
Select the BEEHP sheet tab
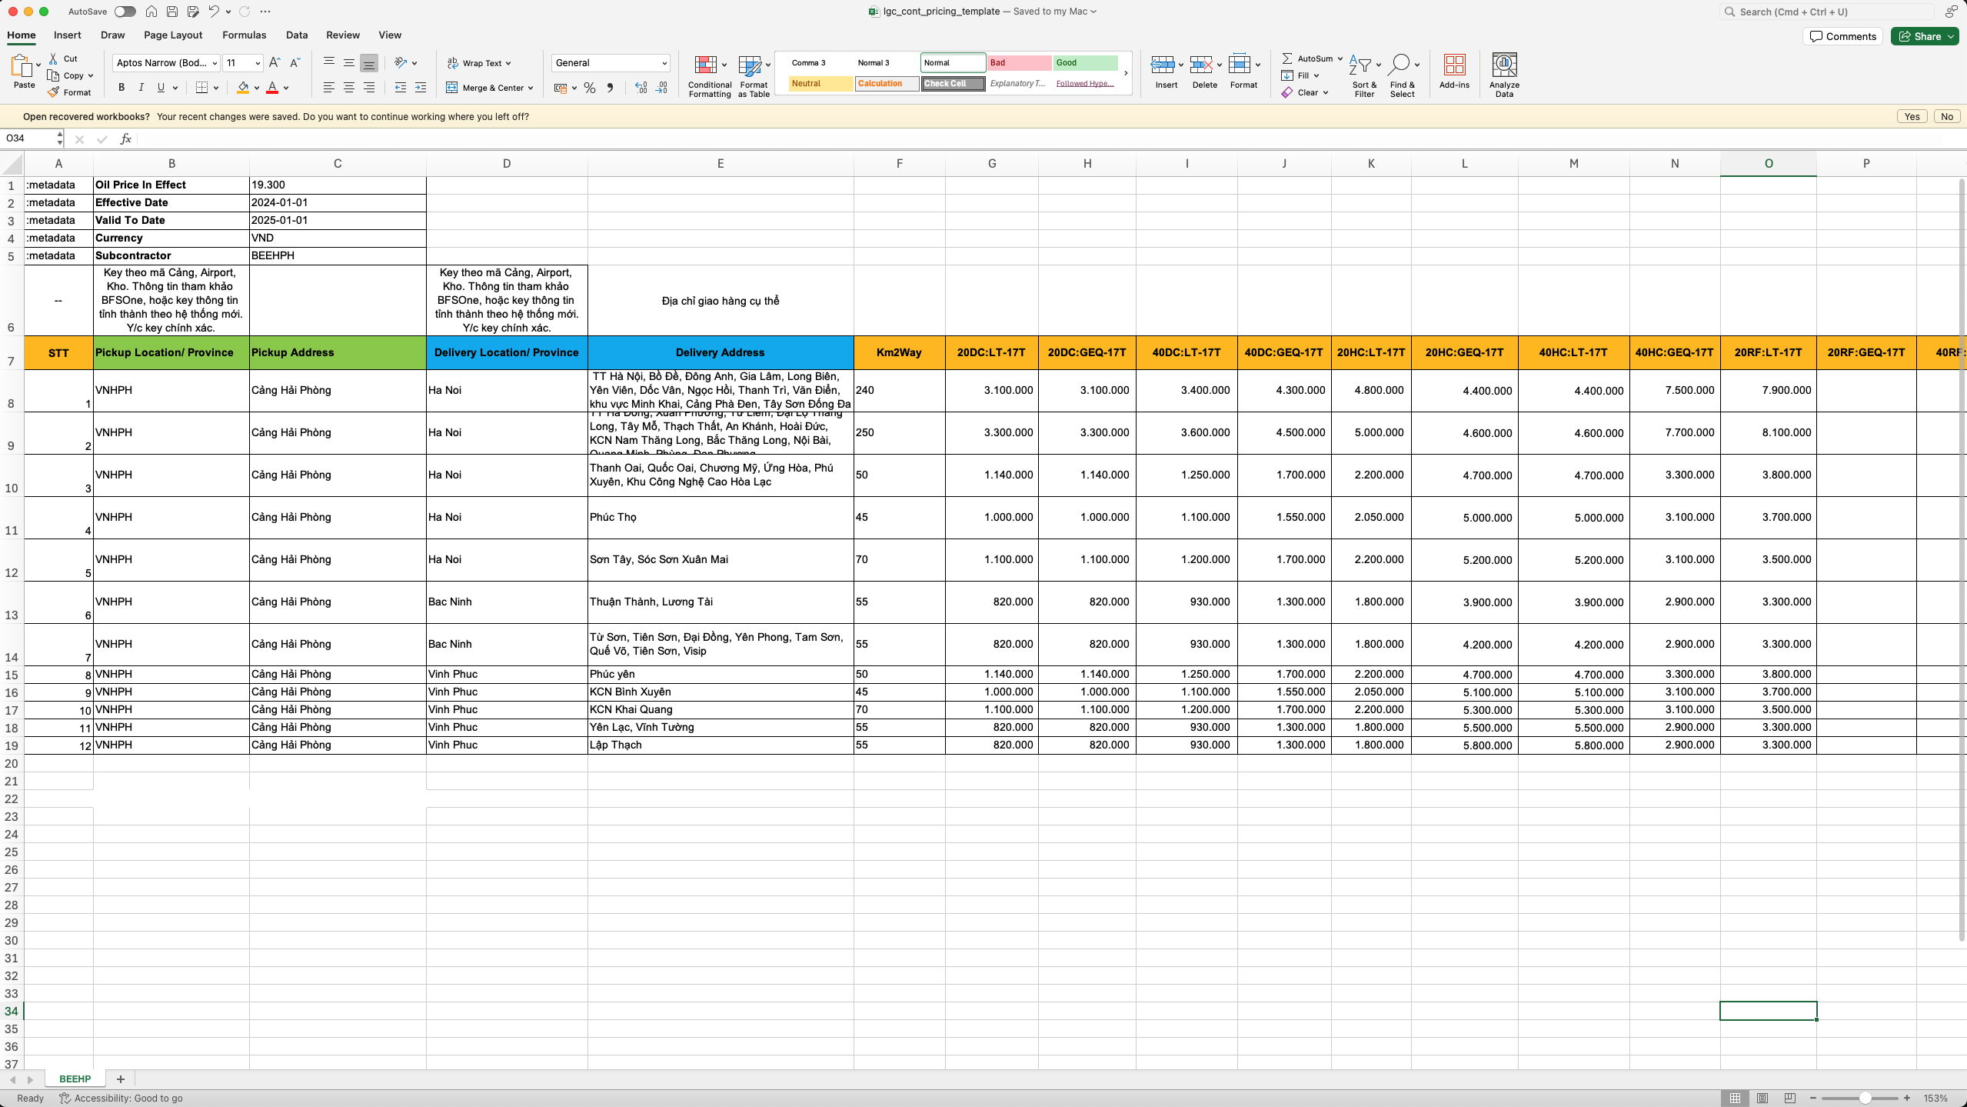tap(75, 1079)
